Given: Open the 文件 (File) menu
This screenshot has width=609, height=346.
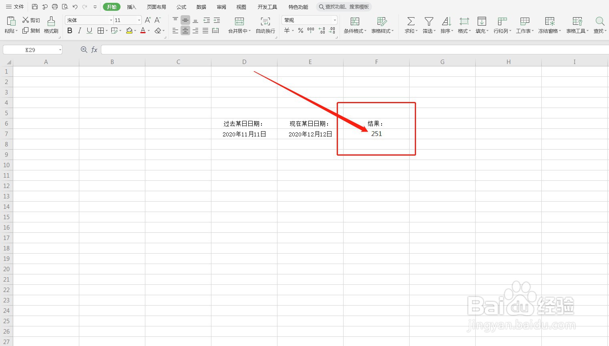Looking at the screenshot, I should coord(15,7).
